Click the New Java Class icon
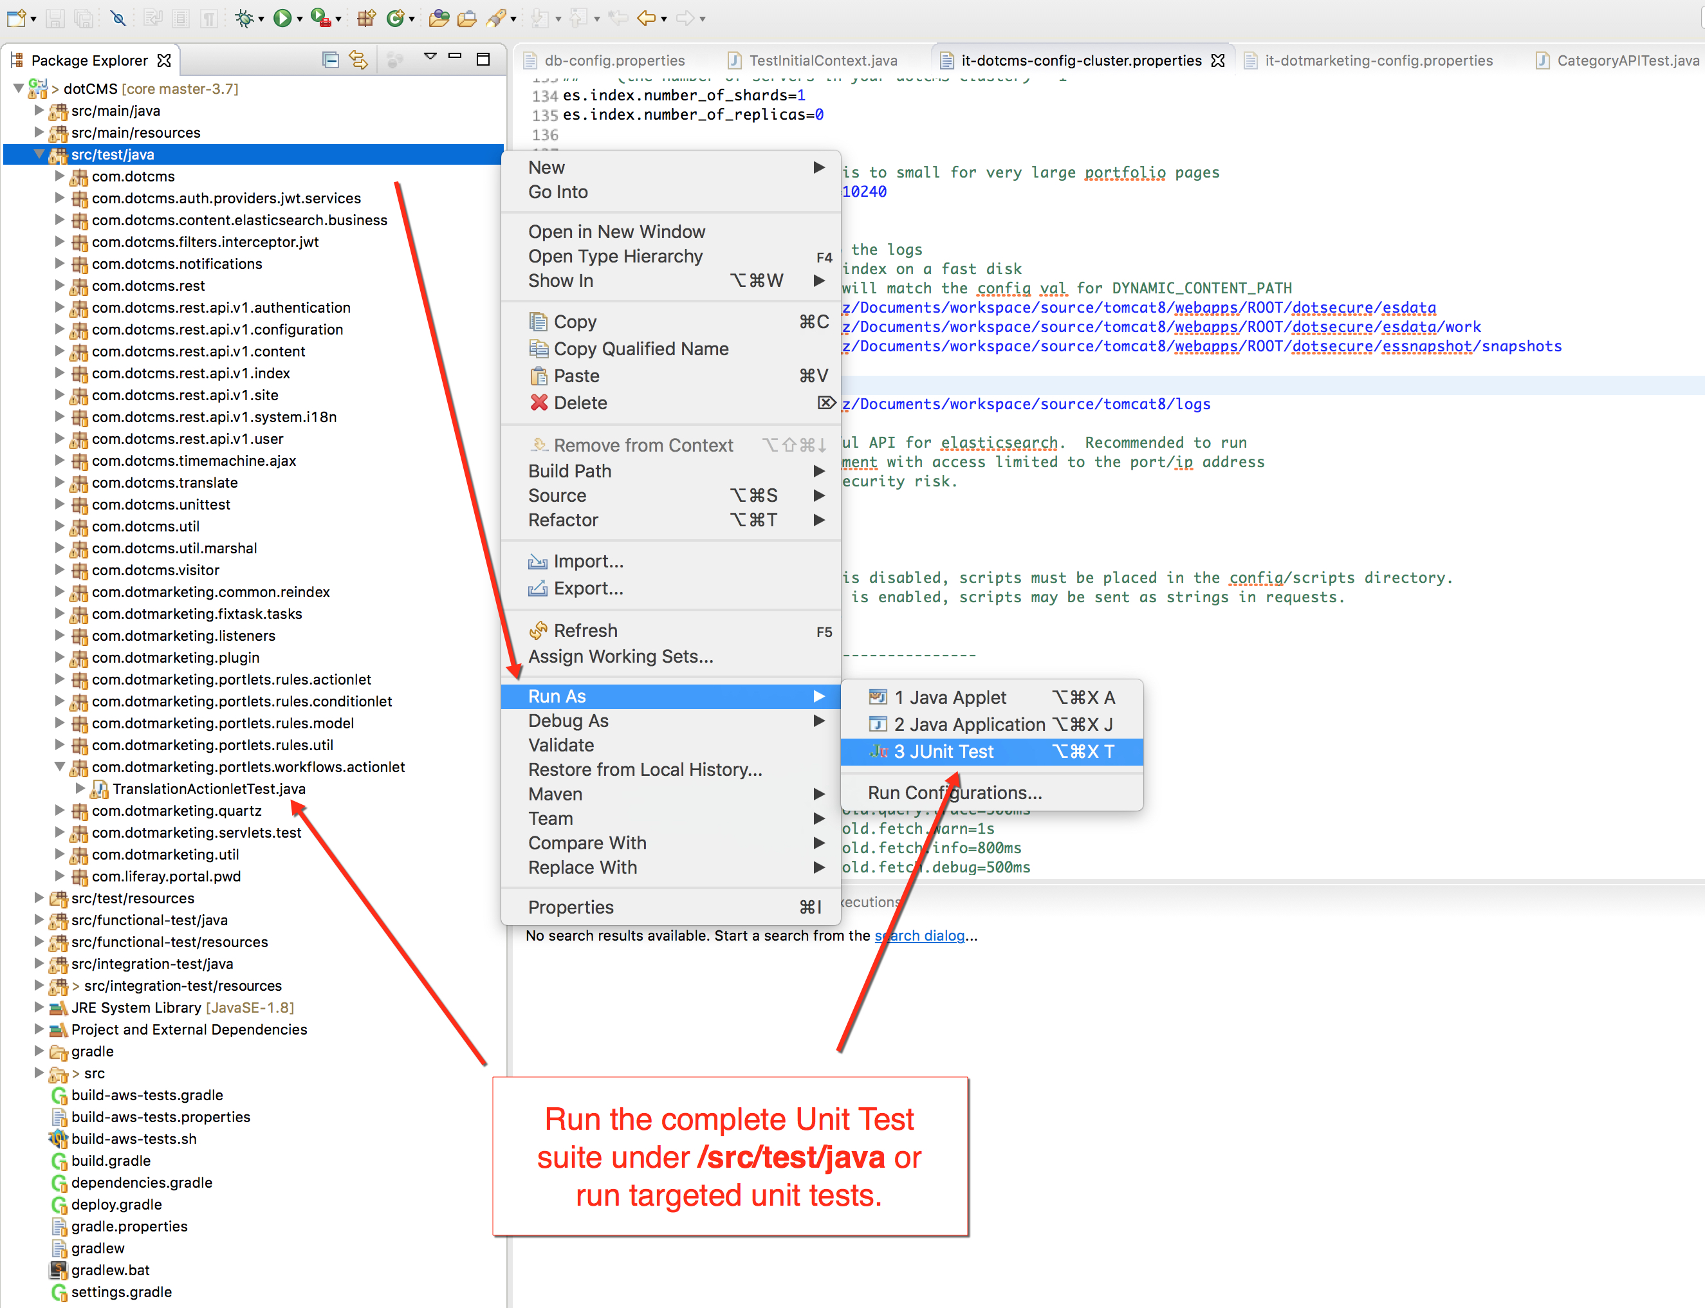 tap(396, 18)
